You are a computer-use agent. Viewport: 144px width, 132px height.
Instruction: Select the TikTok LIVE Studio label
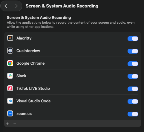[33, 89]
